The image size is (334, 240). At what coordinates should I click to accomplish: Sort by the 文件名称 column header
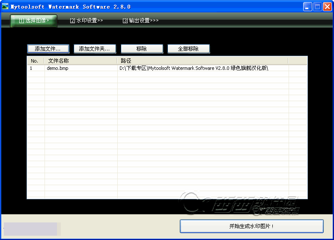coord(81,61)
